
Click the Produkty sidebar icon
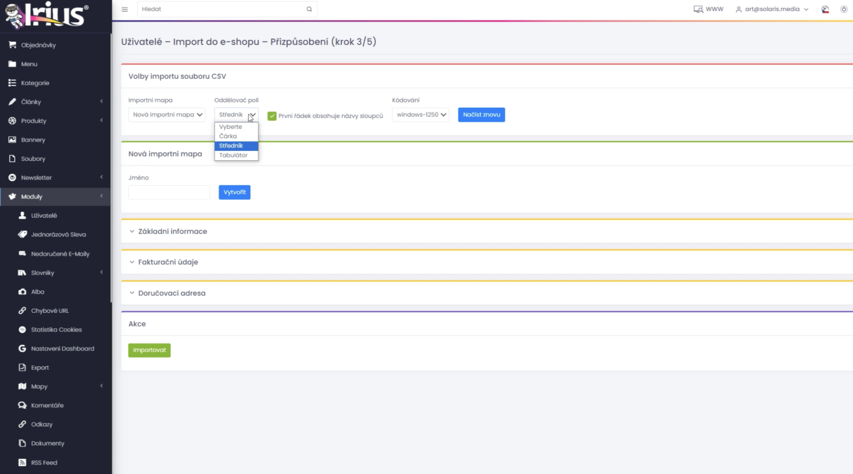[12, 121]
